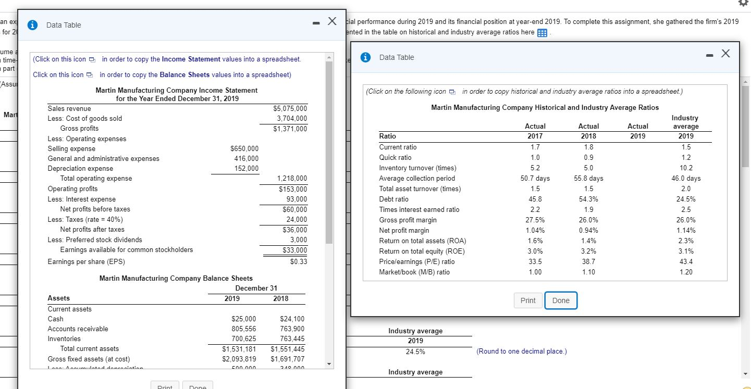Screen dimensions: 751x389
Task: Click Market/book (M/B) ratio label
Action: (414, 272)
